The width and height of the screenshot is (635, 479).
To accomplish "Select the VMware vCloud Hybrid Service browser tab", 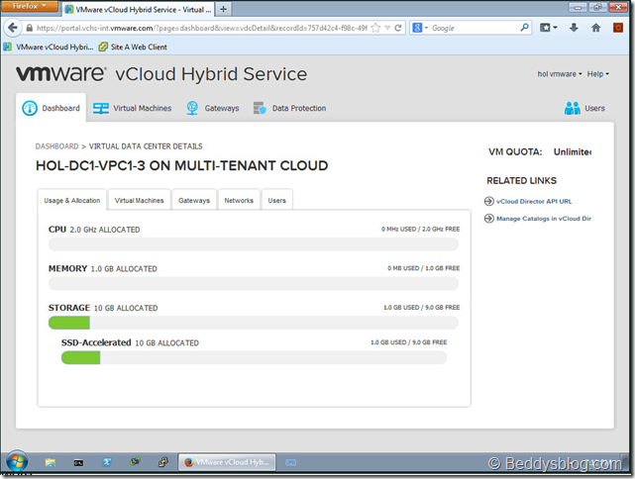I will coord(138,9).
